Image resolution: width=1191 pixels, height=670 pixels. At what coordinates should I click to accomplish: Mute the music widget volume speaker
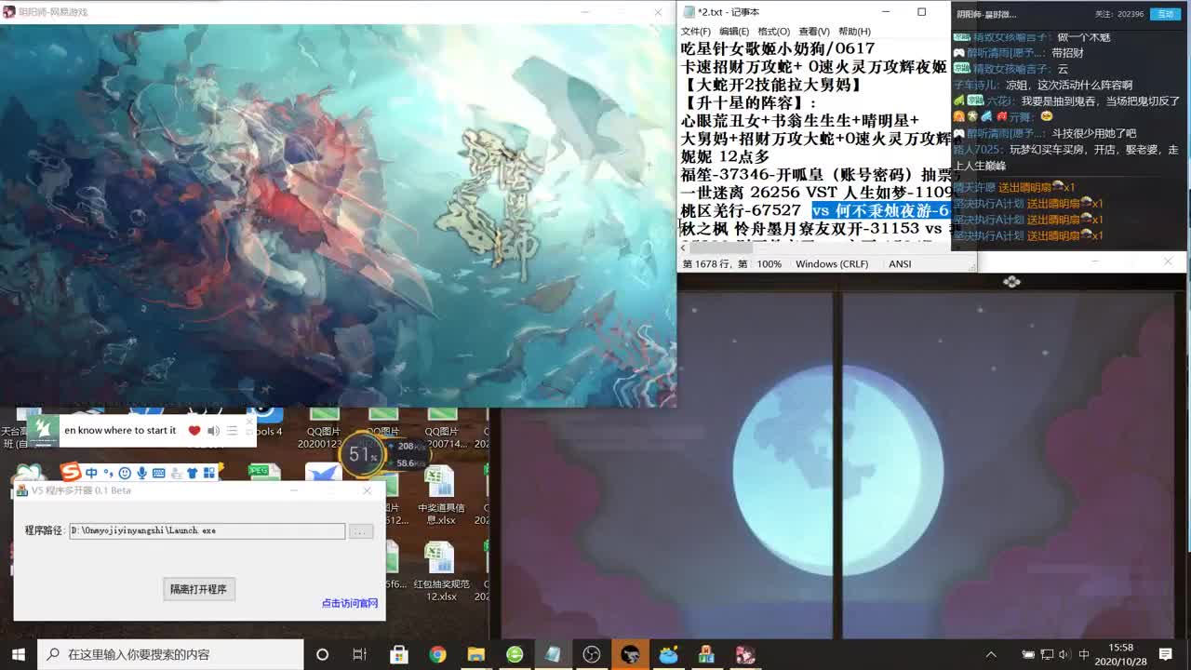213,431
